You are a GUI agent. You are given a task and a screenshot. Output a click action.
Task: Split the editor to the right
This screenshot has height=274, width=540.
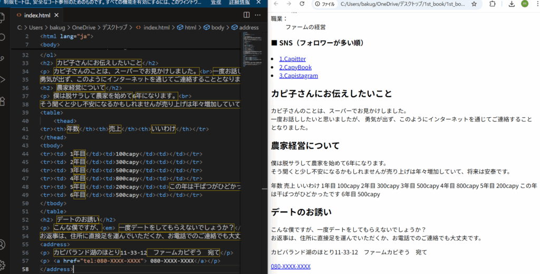pyautogui.click(x=246, y=15)
